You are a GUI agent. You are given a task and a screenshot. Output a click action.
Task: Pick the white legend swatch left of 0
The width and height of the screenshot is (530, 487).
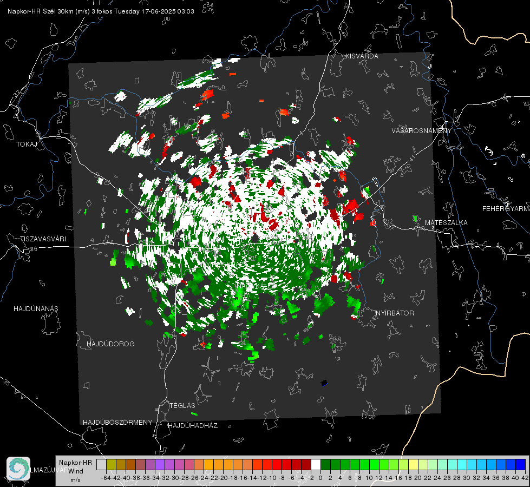coord(316,465)
